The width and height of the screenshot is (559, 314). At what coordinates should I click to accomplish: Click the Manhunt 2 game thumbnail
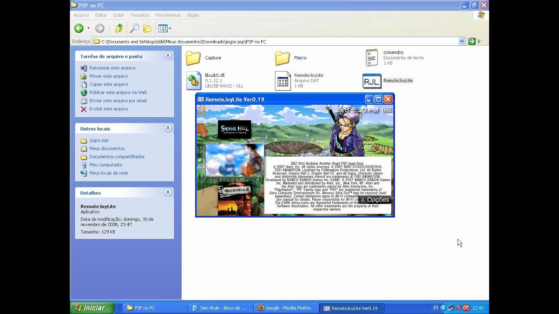[x=235, y=199]
